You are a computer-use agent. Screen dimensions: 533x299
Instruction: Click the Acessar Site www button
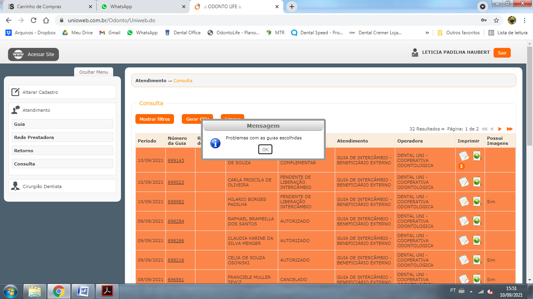(x=34, y=55)
